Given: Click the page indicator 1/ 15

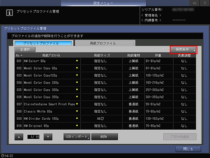Looking at the screenshot, I should (33, 137).
